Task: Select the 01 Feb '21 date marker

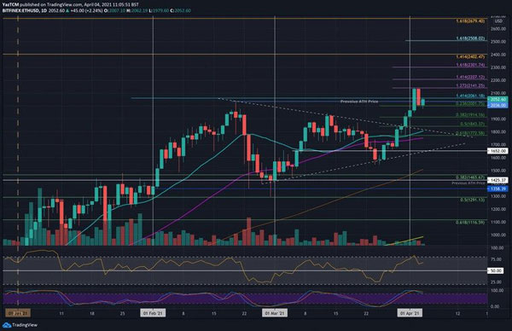Action: click(x=153, y=313)
